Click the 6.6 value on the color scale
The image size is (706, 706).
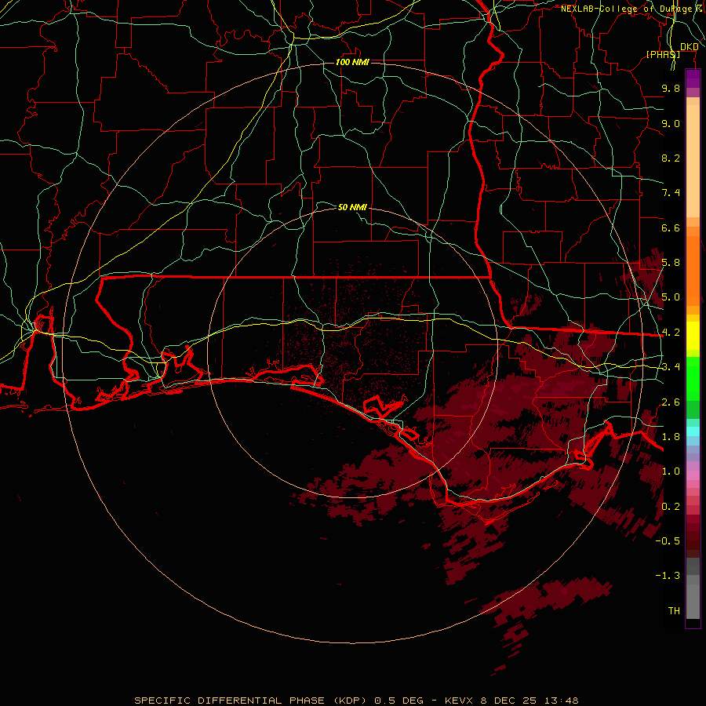pyautogui.click(x=671, y=227)
